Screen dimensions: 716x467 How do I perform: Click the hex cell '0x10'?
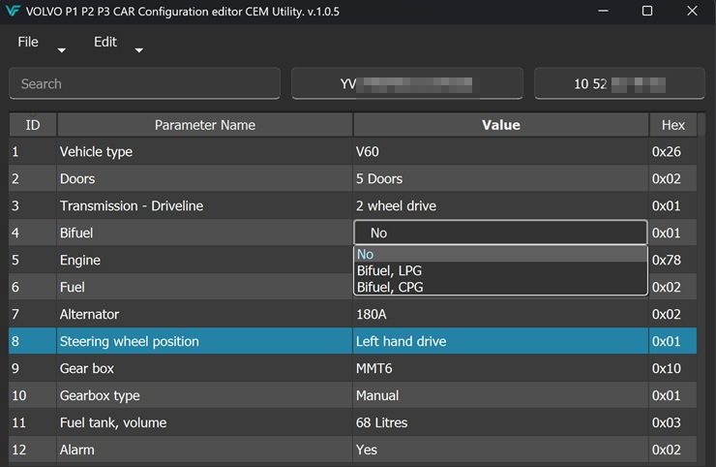pyautogui.click(x=673, y=368)
